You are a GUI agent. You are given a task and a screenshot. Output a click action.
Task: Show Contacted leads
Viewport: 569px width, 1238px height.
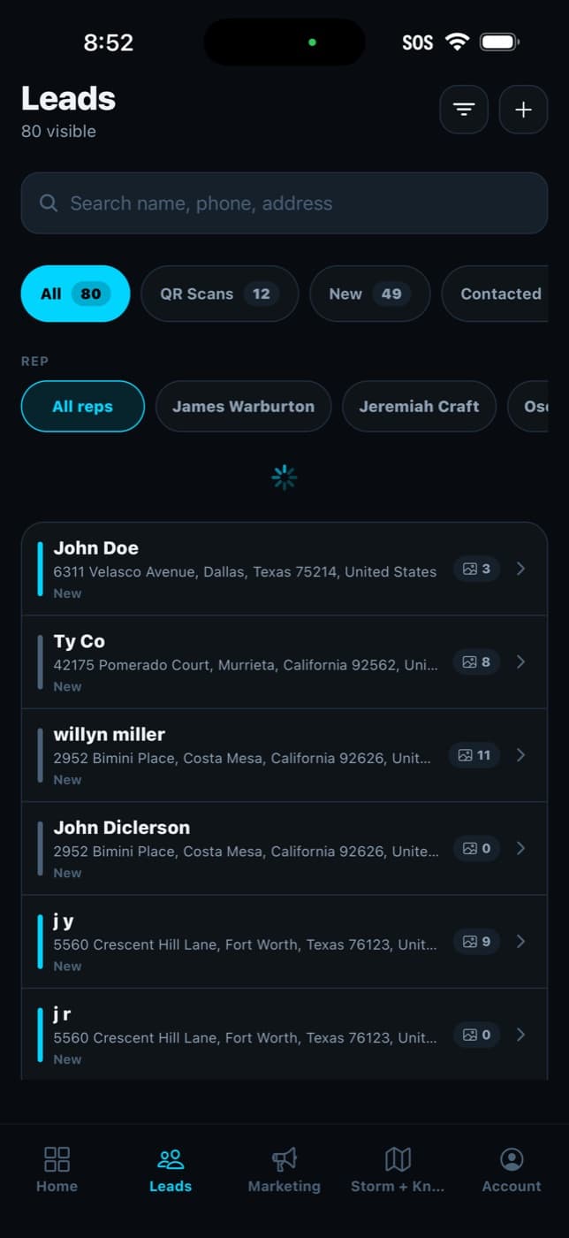(x=500, y=294)
